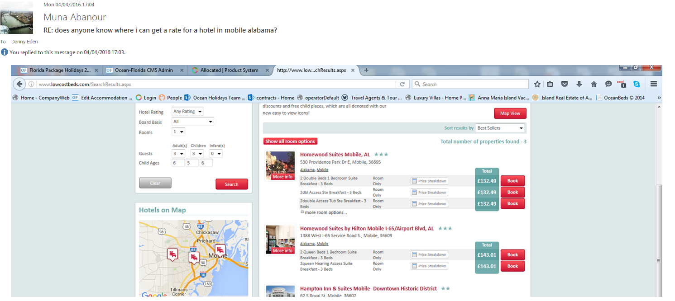This screenshot has width=675, height=301.
Task: Book the 2 Double Beds 1 Bedroom Suite
Action: pyautogui.click(x=512, y=181)
